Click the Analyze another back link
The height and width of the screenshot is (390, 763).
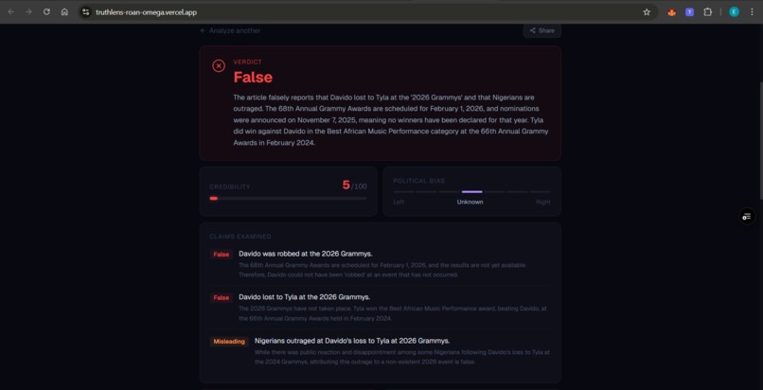(230, 30)
